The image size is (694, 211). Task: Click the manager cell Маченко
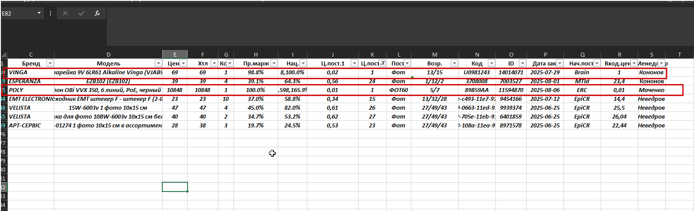[x=652, y=90]
